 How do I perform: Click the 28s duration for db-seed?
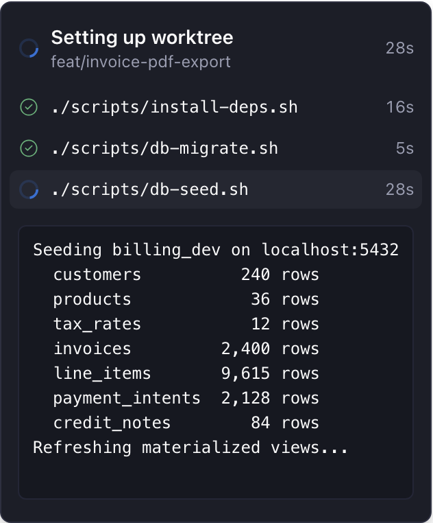399,189
